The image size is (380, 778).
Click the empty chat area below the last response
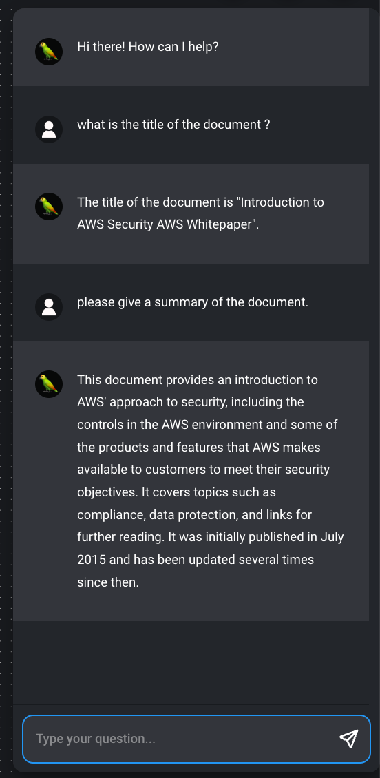tap(191, 662)
